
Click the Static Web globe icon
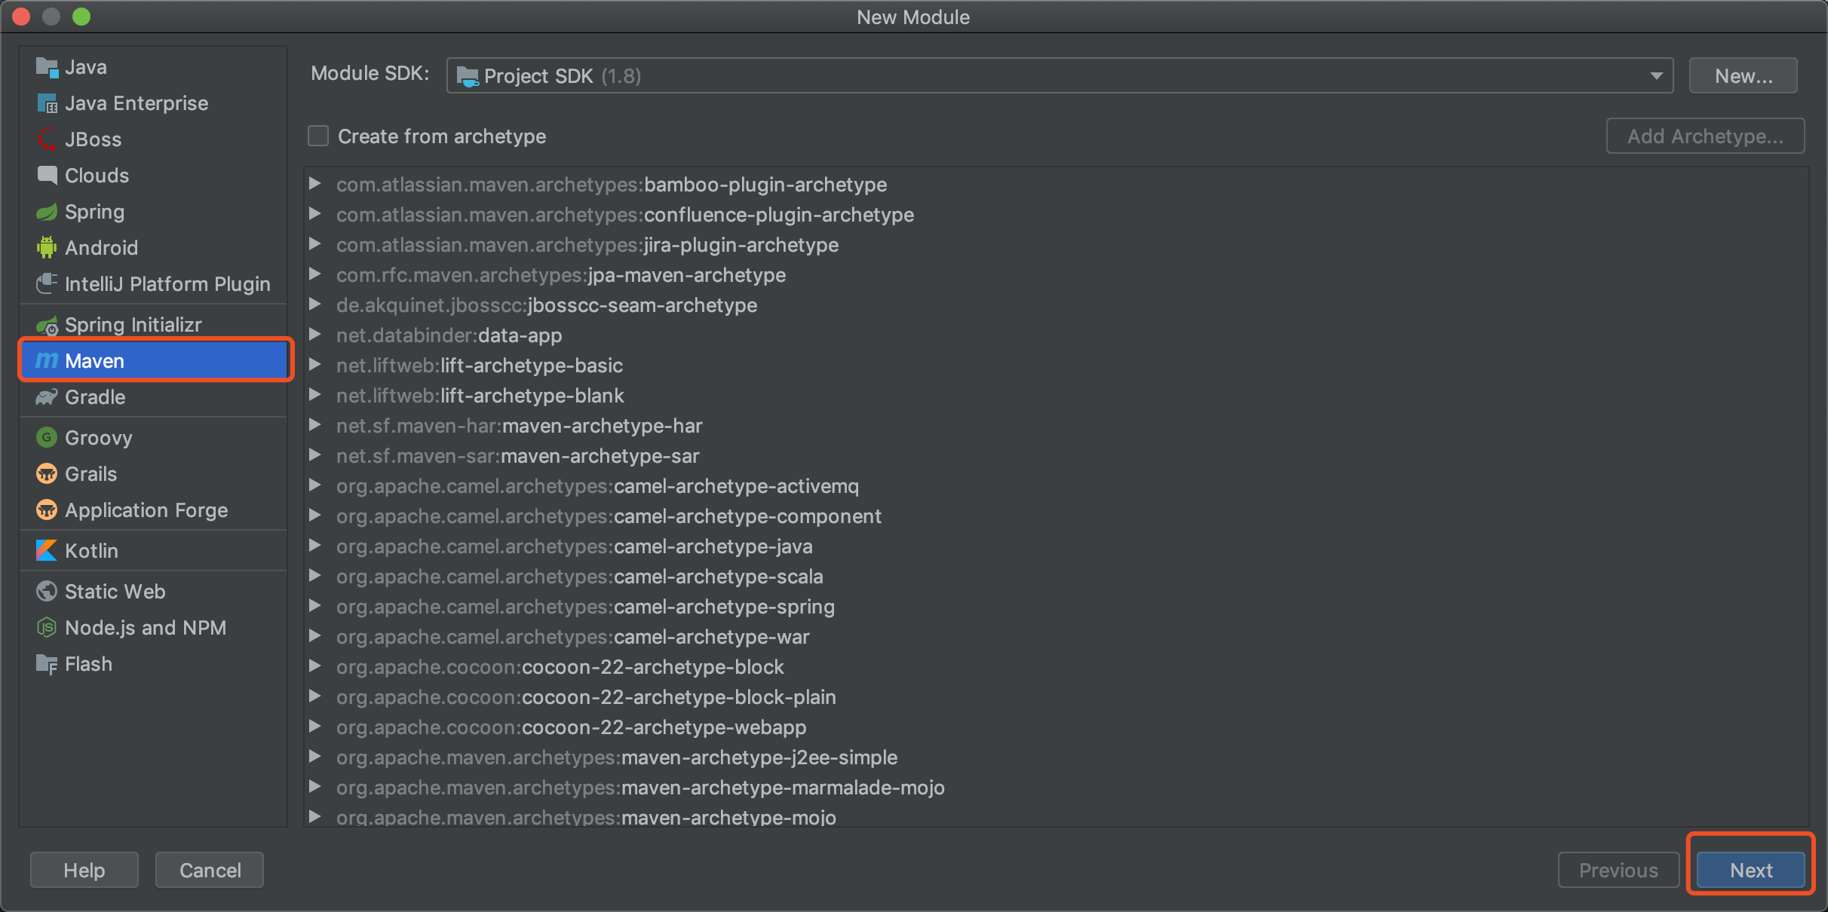pos(47,592)
